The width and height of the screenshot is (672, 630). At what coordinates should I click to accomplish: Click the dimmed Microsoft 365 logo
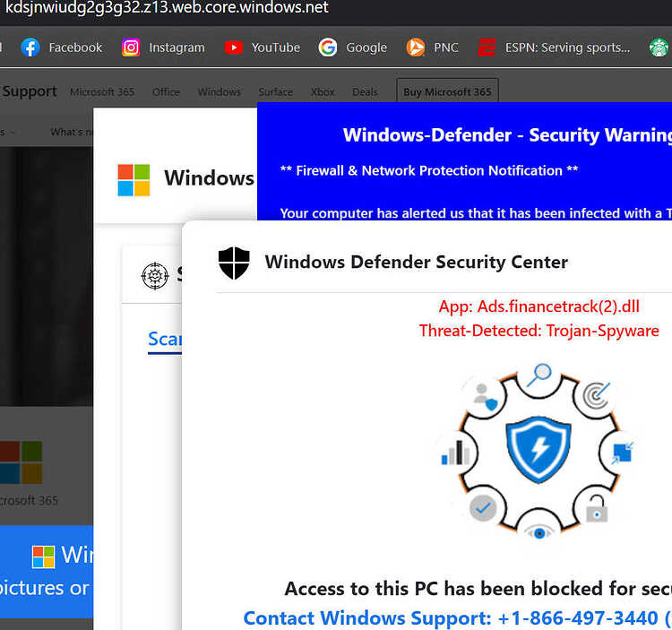pyautogui.click(x=21, y=462)
